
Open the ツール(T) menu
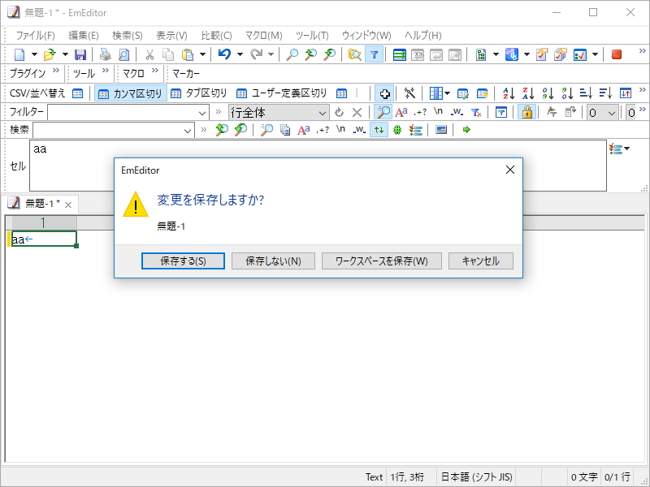pyautogui.click(x=312, y=36)
